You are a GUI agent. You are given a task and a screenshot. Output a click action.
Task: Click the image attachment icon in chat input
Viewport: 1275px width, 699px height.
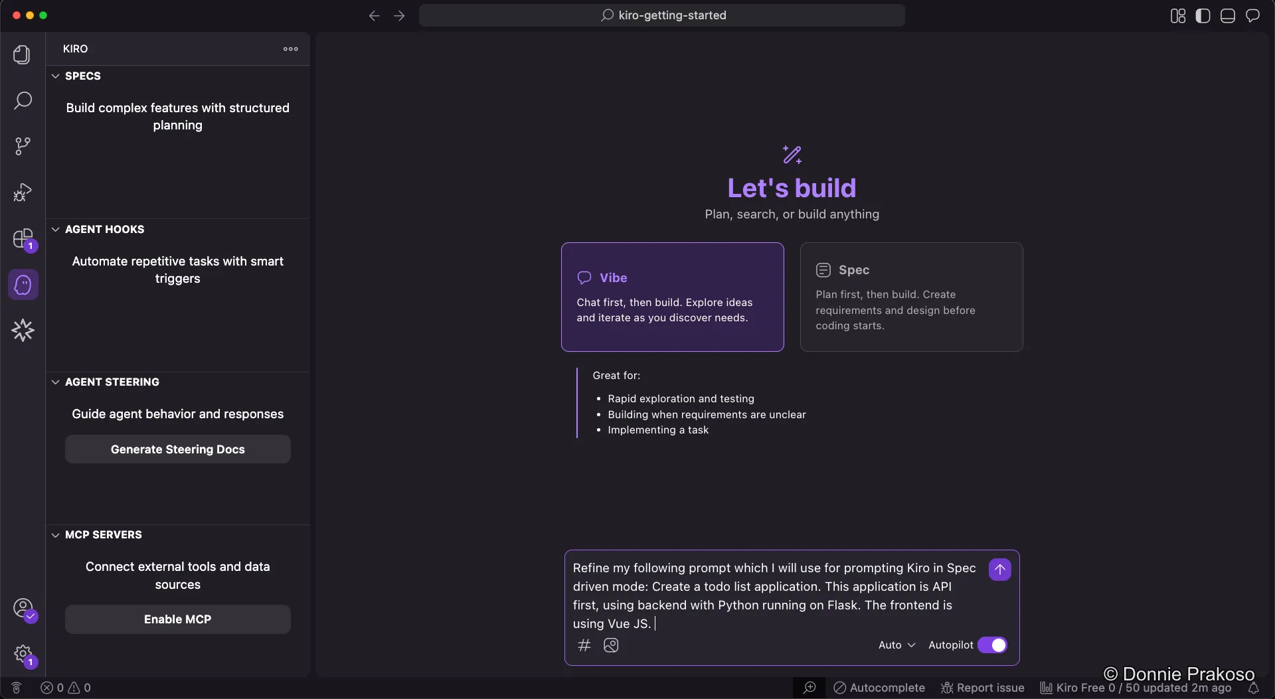[612, 645]
